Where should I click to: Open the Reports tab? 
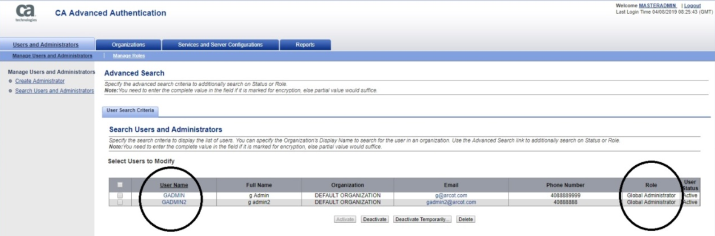pos(305,45)
